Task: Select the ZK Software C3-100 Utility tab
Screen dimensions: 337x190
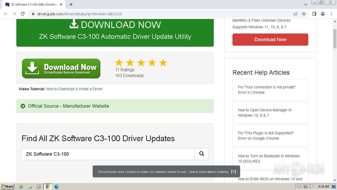Action: [x=34, y=4]
